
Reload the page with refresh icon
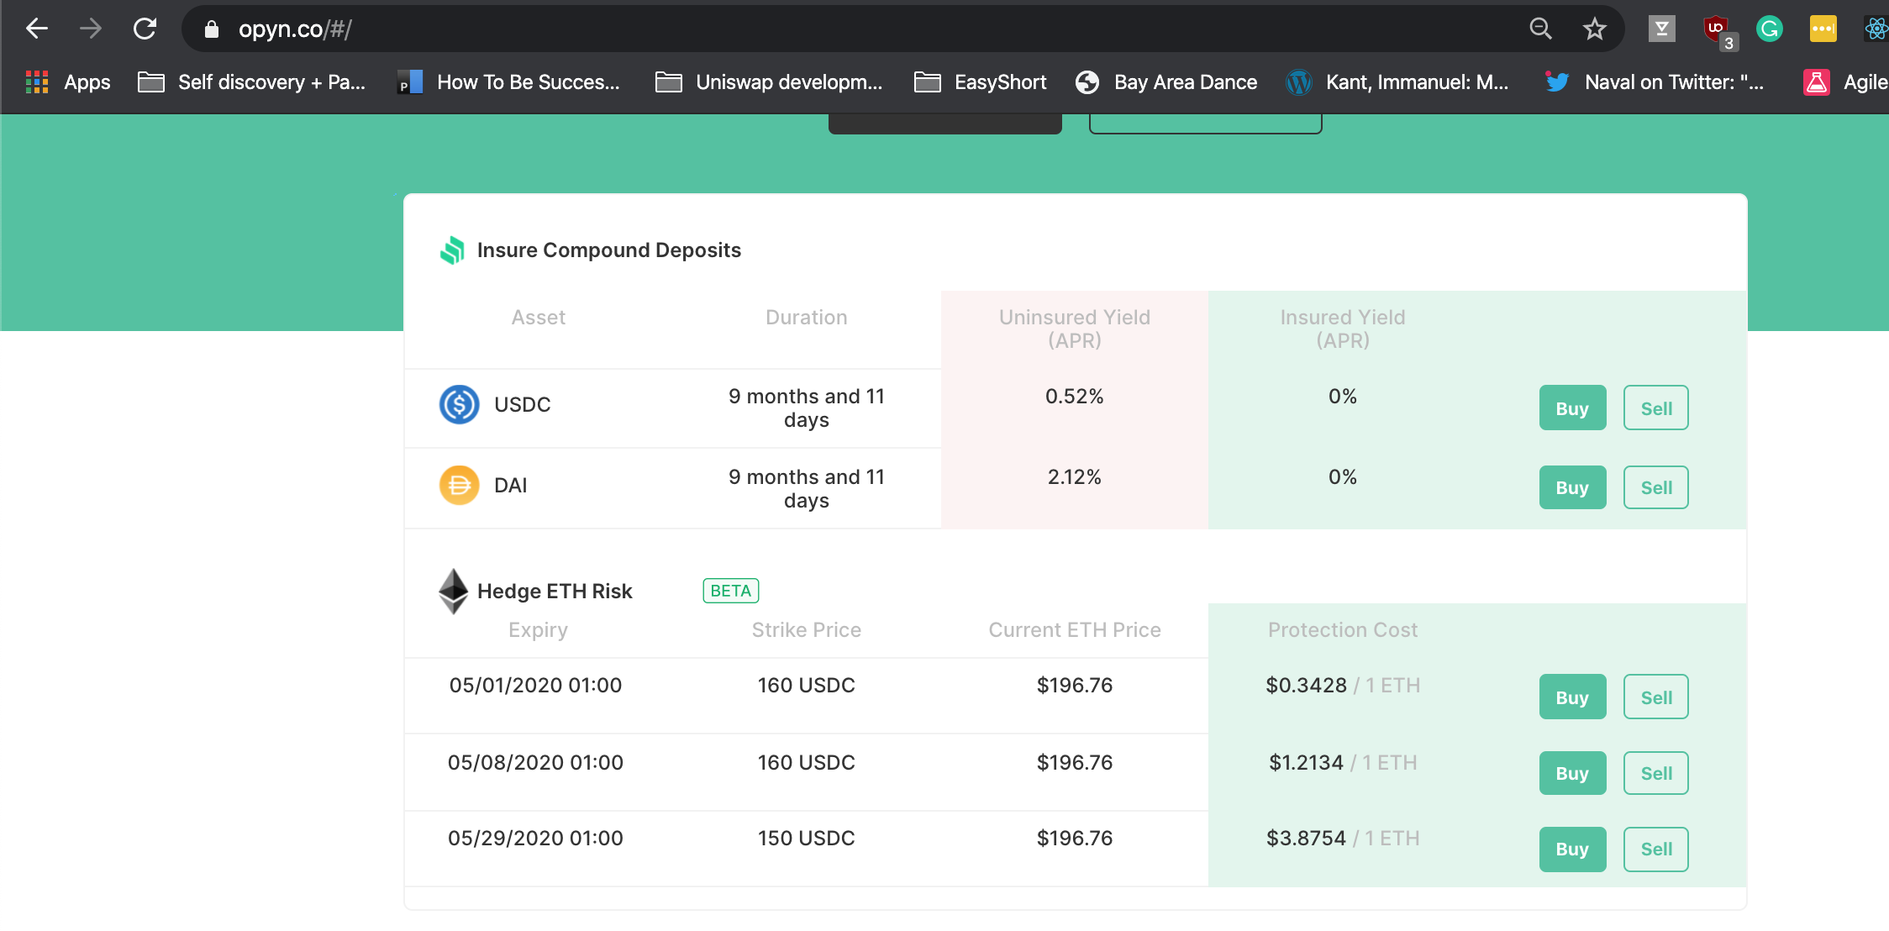point(145,29)
